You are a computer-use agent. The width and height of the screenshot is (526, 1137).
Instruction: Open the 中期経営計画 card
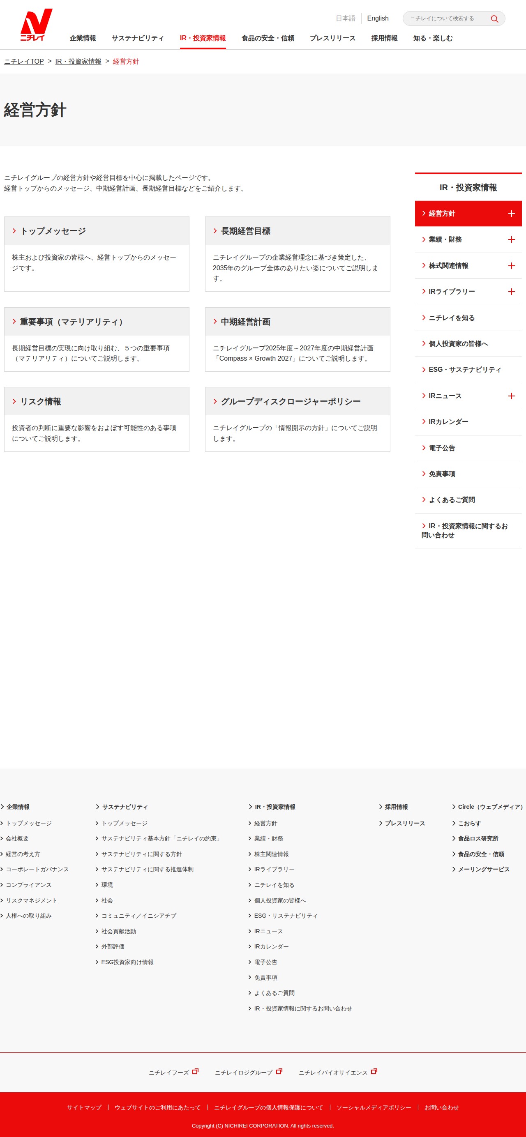[298, 339]
